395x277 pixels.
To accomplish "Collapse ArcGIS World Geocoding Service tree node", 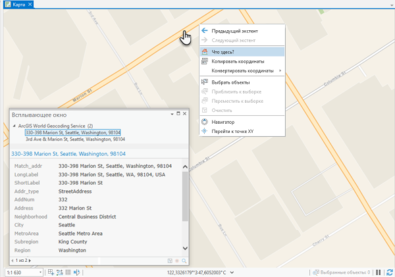I will pyautogui.click(x=14, y=125).
